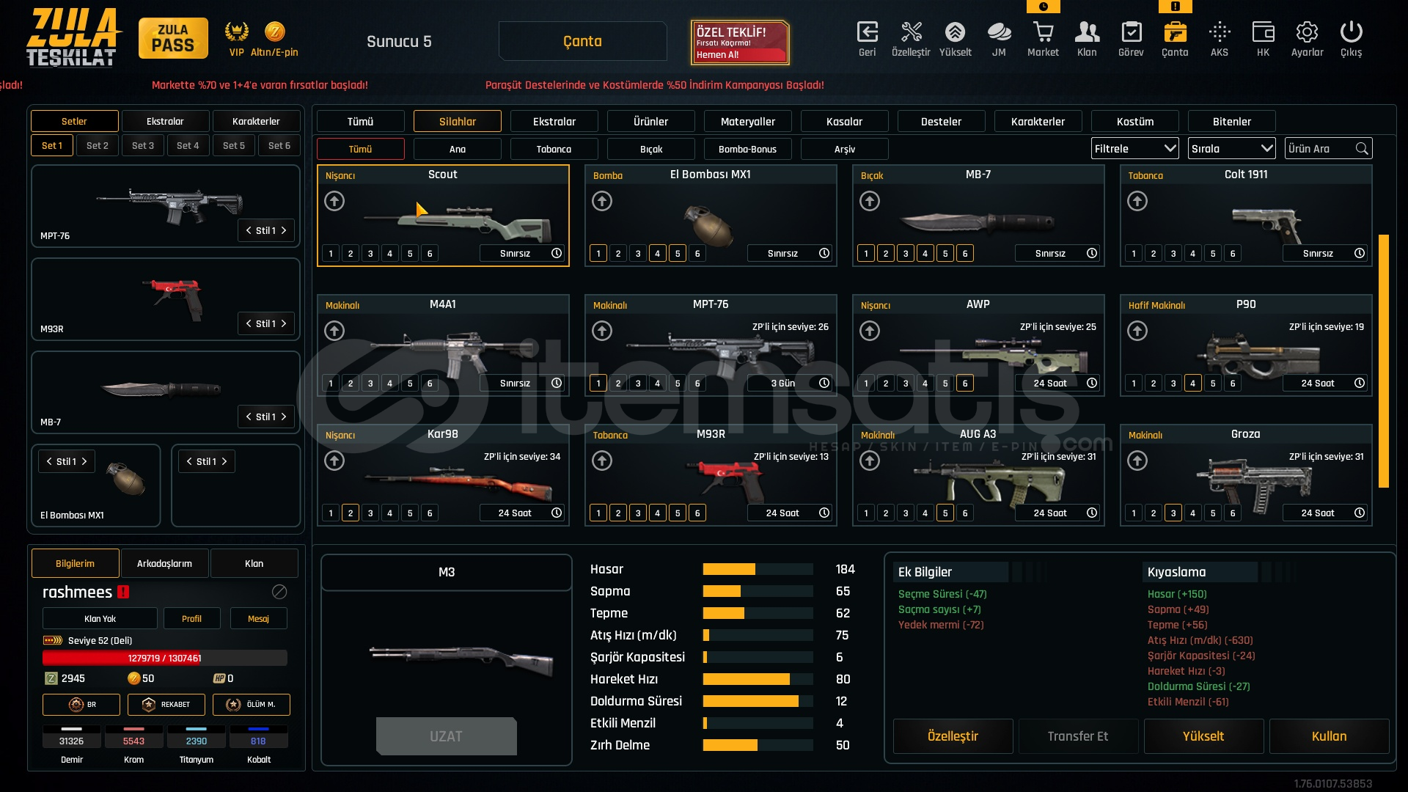1408x792 pixels.
Task: Click upgrade arrow on M4A1 card
Action: point(334,331)
